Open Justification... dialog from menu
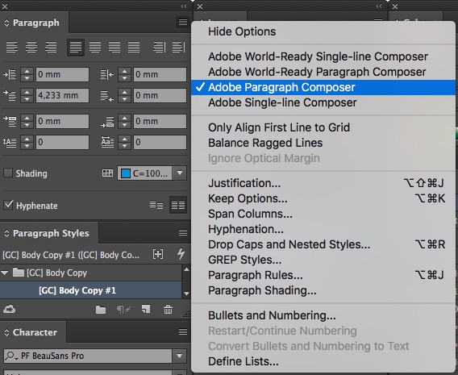The height and width of the screenshot is (375, 458). pyautogui.click(x=323, y=183)
